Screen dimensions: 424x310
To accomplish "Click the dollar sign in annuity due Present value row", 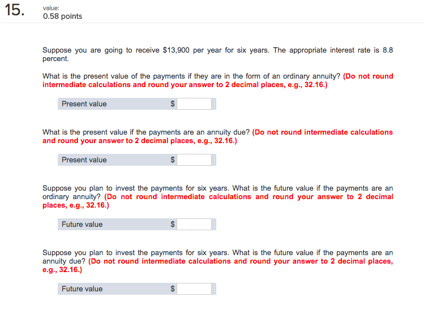I will (173, 160).
